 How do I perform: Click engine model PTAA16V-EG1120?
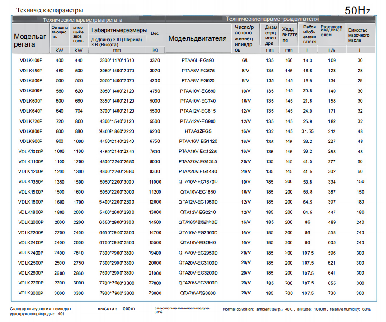pyautogui.click(x=198, y=141)
